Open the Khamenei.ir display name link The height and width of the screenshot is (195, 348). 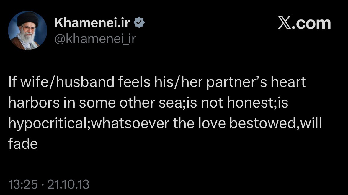coord(92,23)
